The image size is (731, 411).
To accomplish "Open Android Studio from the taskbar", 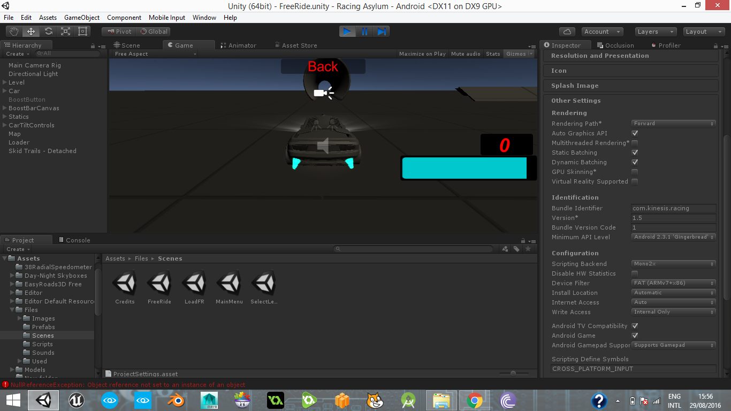I will tap(408, 400).
